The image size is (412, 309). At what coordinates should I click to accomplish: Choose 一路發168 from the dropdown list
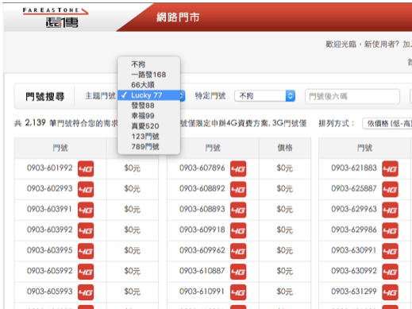149,75
